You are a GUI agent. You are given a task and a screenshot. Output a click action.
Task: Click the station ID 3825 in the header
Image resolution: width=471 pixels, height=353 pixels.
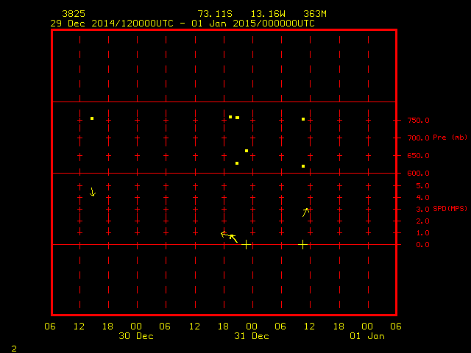pos(74,14)
